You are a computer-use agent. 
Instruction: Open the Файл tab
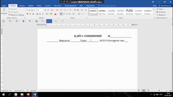(x=4, y=6)
